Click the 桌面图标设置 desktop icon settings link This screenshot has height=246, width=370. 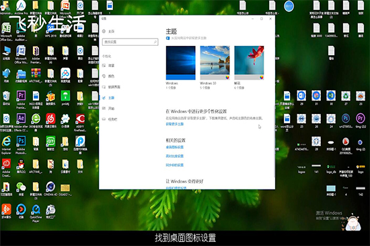(175, 147)
